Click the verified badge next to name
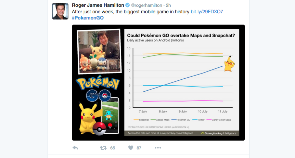Viewport: 295px width, 158px height. (128, 5)
